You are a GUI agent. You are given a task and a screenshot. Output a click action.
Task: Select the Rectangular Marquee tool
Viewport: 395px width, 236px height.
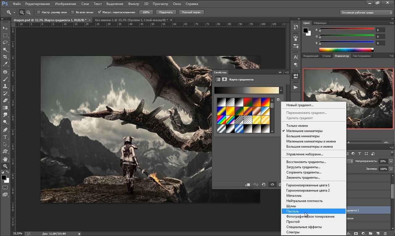pos(5,35)
